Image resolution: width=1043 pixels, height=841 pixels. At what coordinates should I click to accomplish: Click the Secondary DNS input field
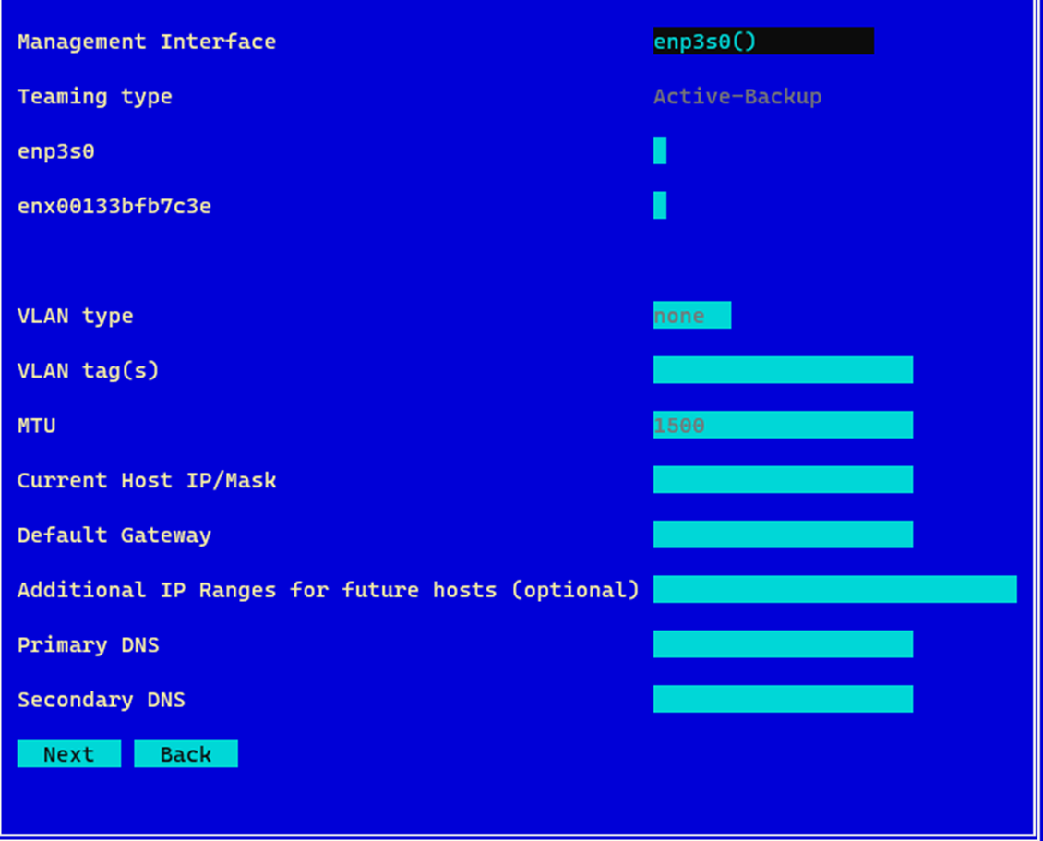pos(783,699)
